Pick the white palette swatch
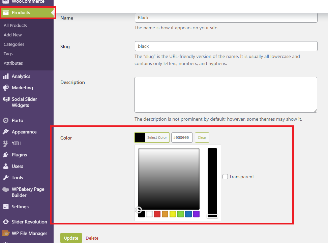The width and height of the screenshot is (328, 243). (149, 214)
